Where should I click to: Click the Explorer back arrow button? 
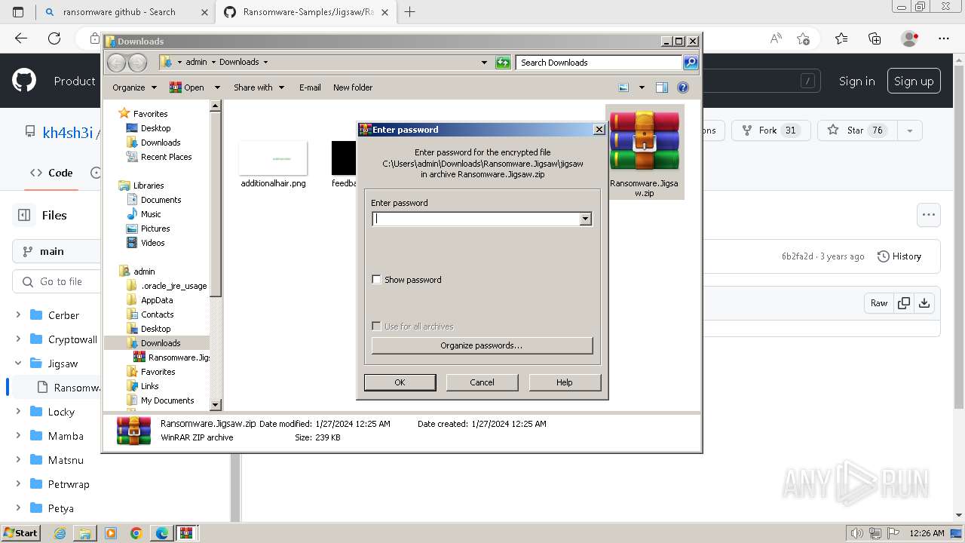coord(117,63)
